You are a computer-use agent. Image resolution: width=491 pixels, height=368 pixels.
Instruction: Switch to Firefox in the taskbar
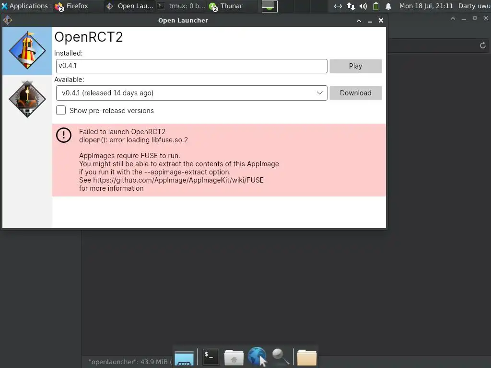(x=77, y=6)
